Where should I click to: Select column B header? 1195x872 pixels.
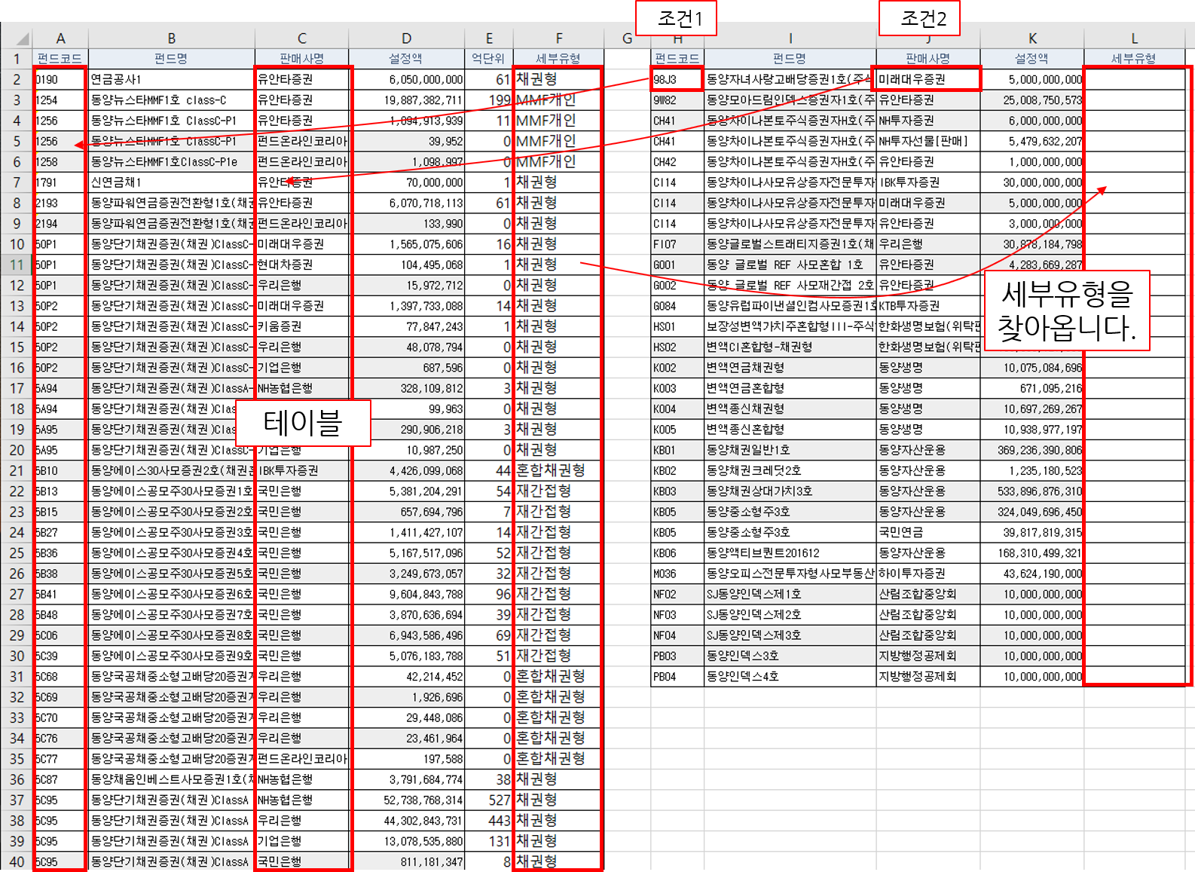(x=172, y=38)
